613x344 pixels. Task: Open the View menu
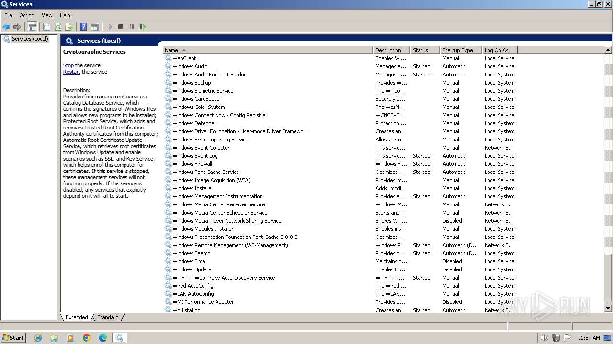click(47, 15)
